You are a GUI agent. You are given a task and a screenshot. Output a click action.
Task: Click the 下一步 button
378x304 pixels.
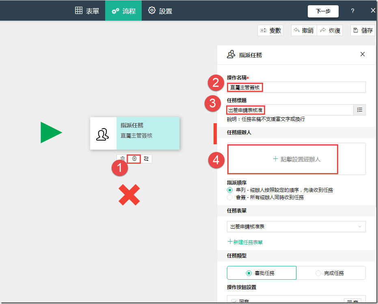[x=323, y=11]
